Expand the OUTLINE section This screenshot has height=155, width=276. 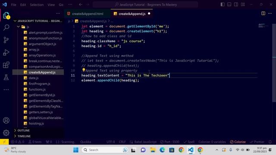(x=22, y=130)
